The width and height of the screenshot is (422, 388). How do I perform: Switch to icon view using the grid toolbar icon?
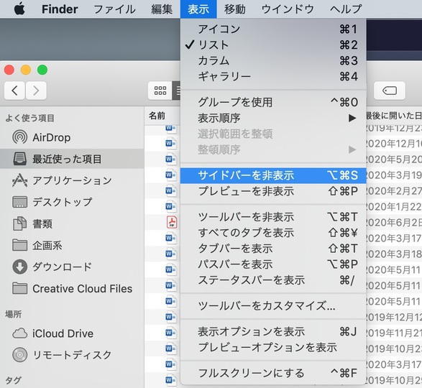coord(160,91)
